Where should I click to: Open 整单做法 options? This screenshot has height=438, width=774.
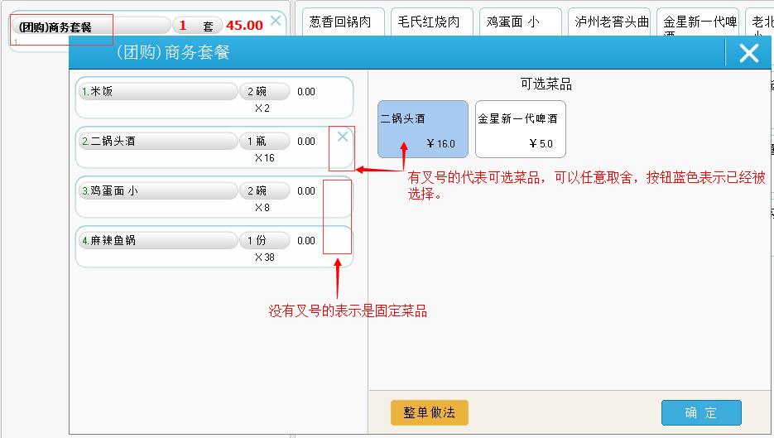429,412
